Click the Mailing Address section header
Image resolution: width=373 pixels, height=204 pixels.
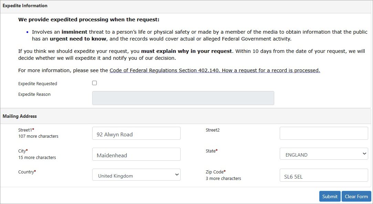pos(19,116)
